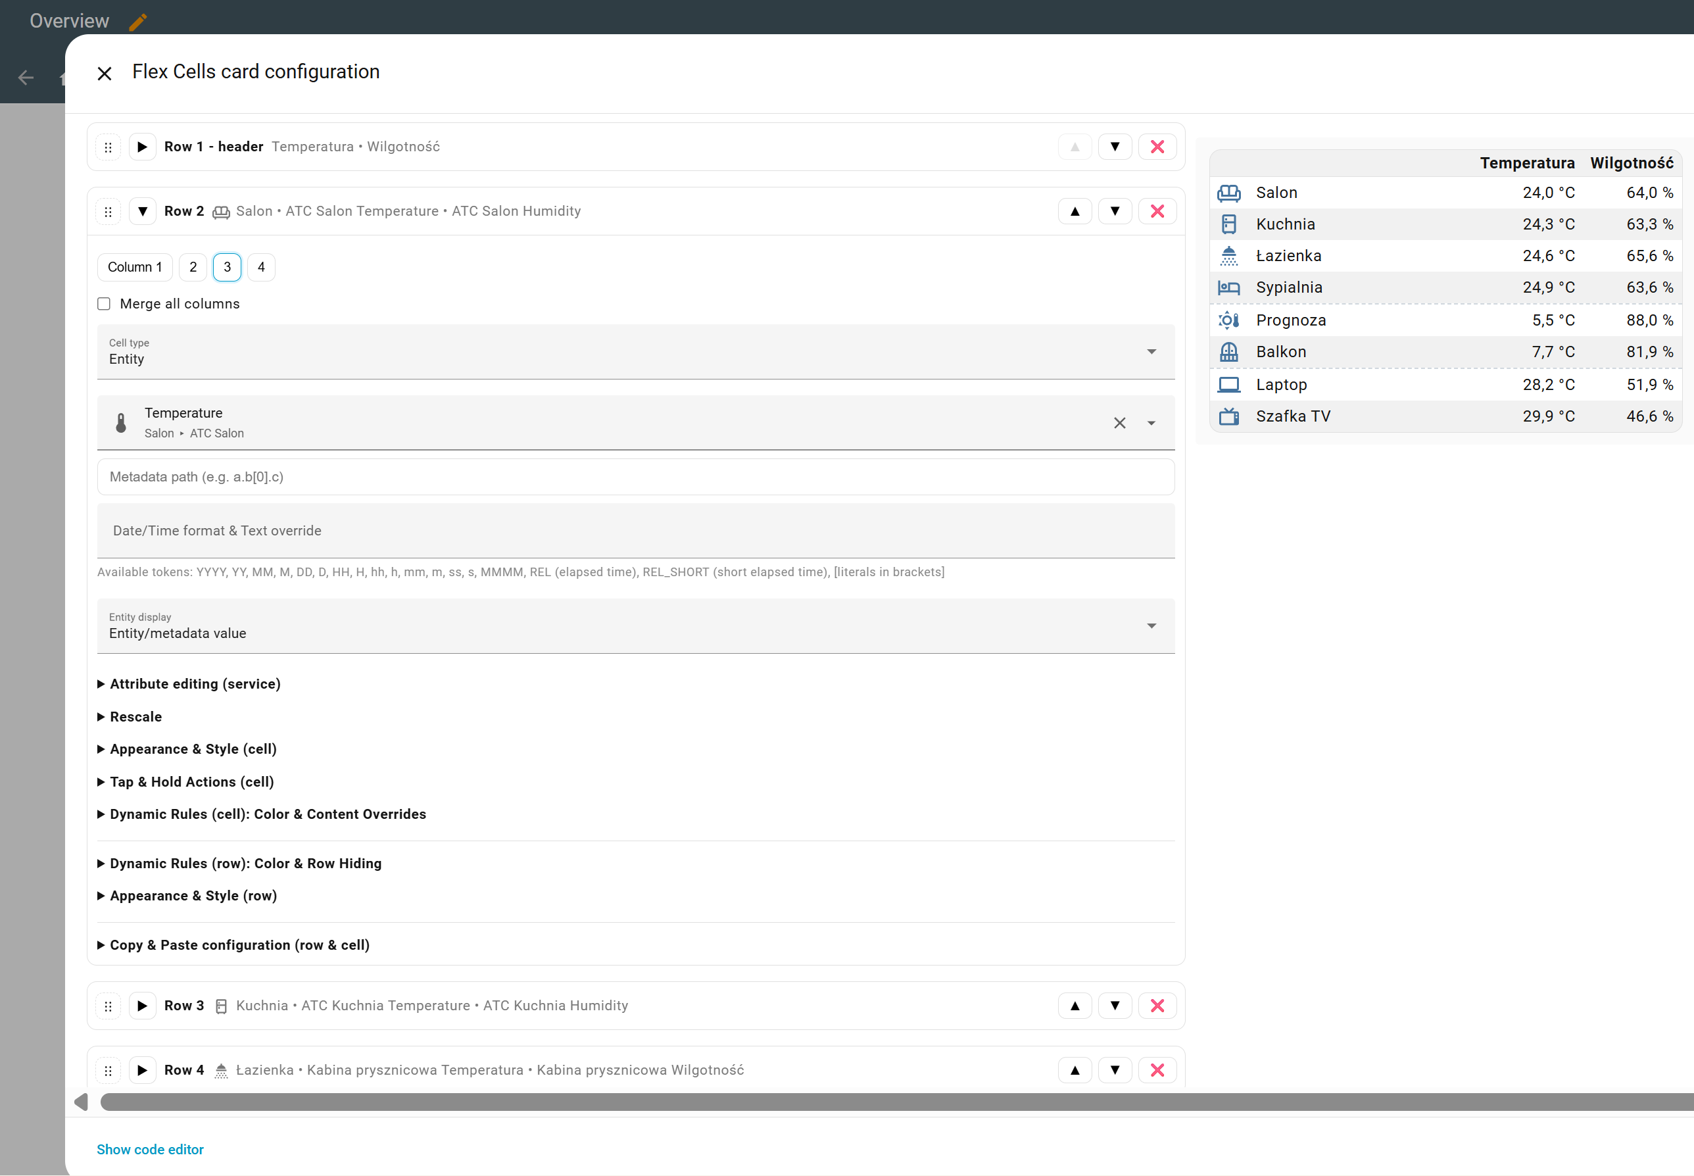Click the orange pencil edit icon next to Overview

(137, 21)
